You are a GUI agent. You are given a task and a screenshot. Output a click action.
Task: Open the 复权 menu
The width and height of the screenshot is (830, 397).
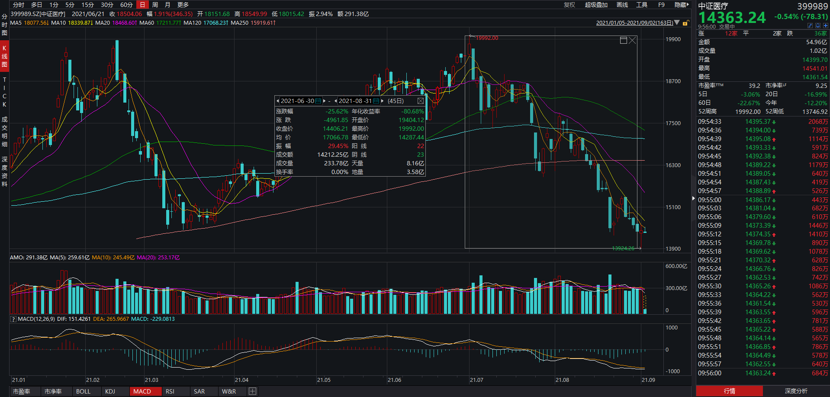[x=569, y=5]
